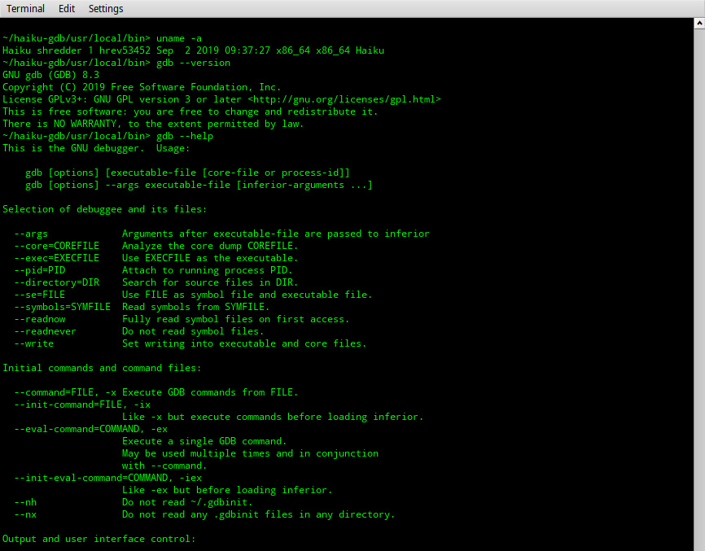Click the 'gdb [options] --args executable-file' usage line
The image size is (705, 551).
[199, 185]
